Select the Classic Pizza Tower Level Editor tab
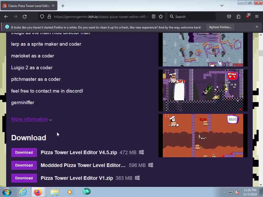The height and width of the screenshot is (197, 263). coord(29,6)
